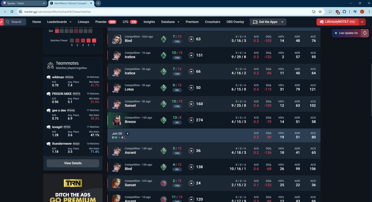The height and width of the screenshot is (202, 372).
Task: Open teammate lavagirl profile
Action: [58, 127]
